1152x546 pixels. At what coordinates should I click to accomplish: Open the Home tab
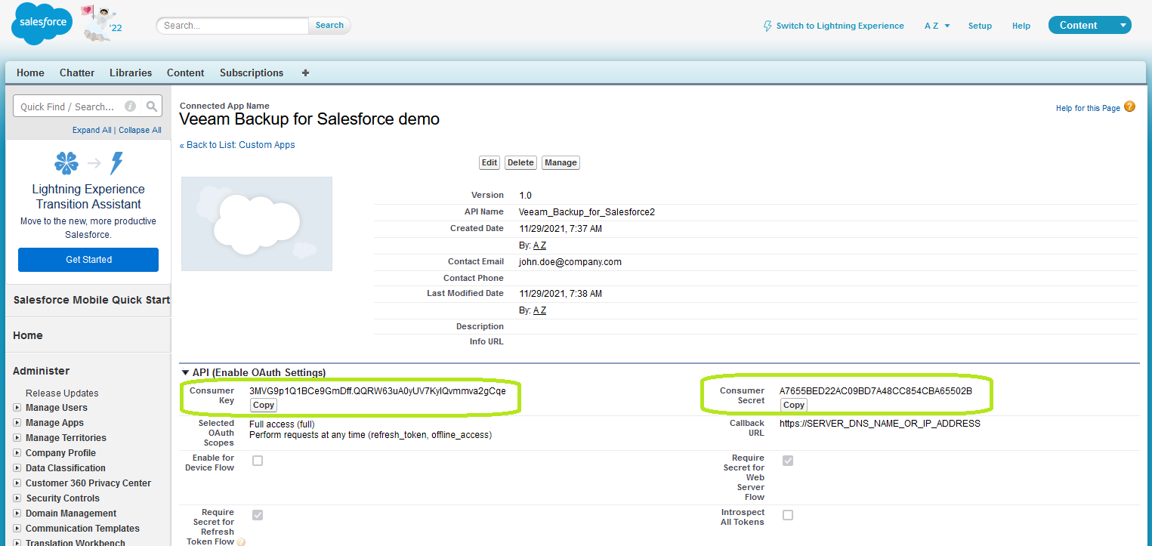(30, 72)
